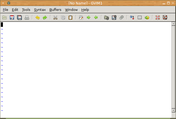Save all files via stacked floppy icon

[x=19, y=18]
